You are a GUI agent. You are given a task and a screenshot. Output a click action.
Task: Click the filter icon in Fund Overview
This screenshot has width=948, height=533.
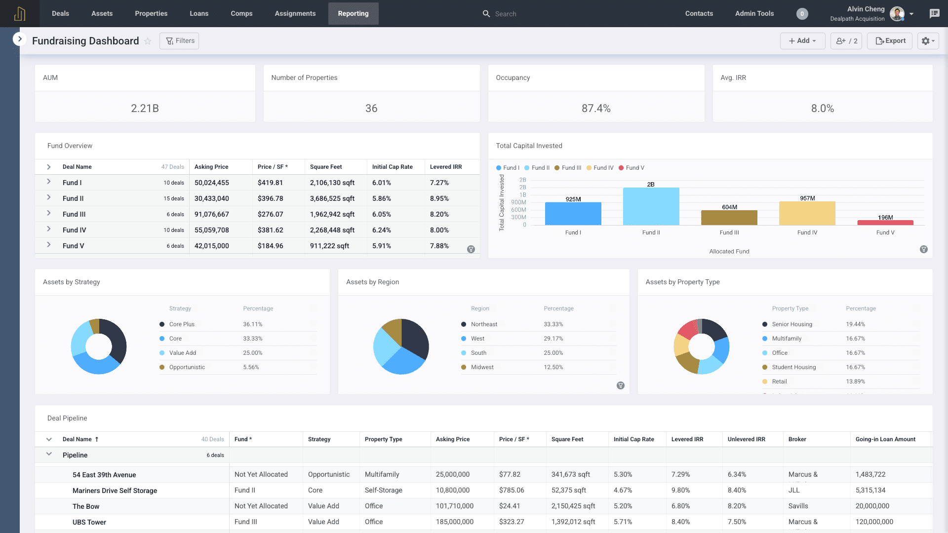pos(471,249)
